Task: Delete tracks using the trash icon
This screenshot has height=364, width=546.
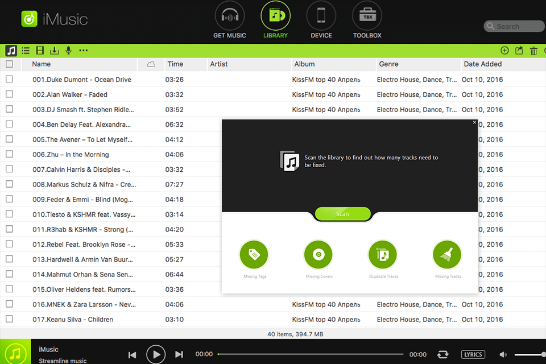Action: (x=533, y=50)
